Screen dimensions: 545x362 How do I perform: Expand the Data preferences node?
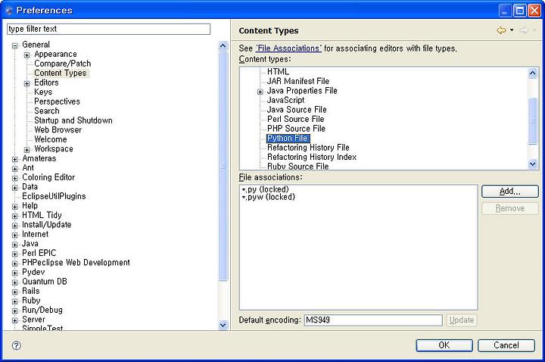click(x=15, y=188)
